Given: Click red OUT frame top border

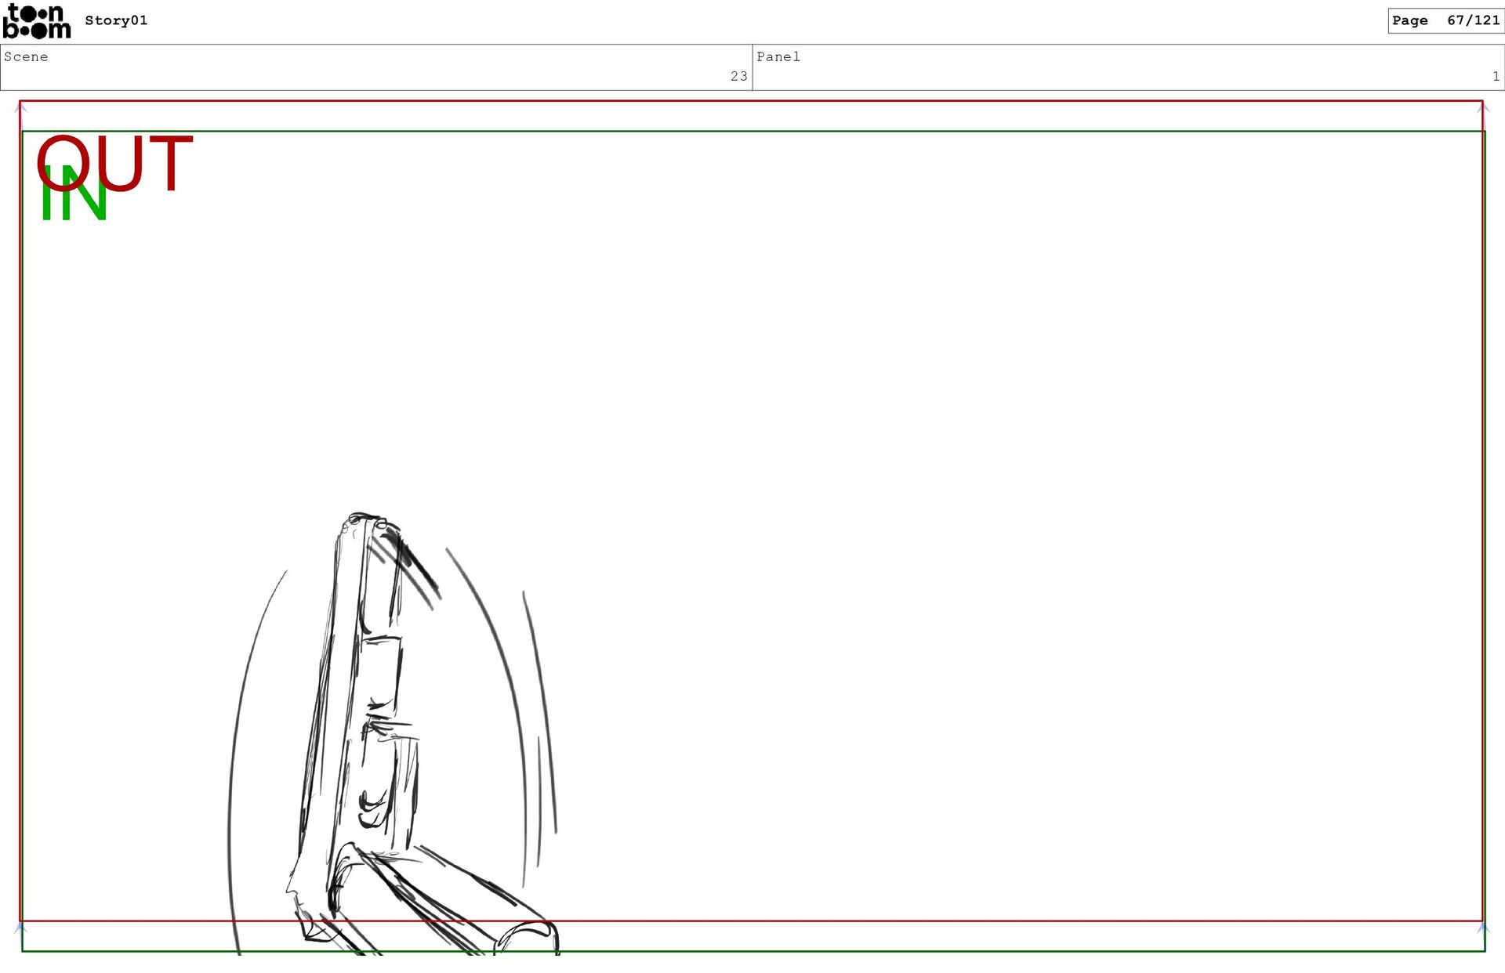Looking at the screenshot, I should point(752,101).
